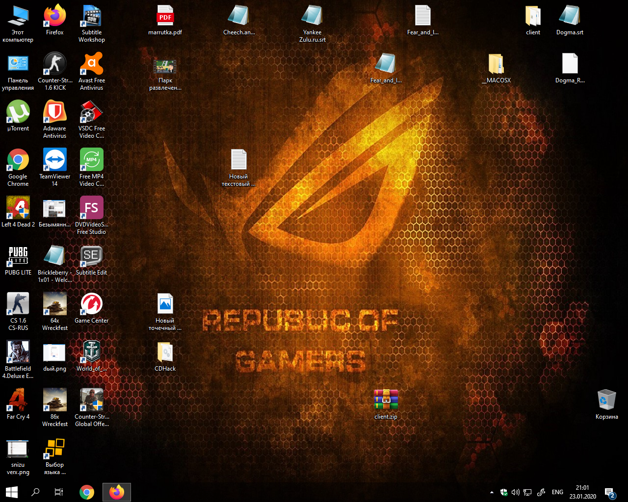Select the Безымянн... image file
Image resolution: width=628 pixels, height=502 pixels.
(x=55, y=213)
